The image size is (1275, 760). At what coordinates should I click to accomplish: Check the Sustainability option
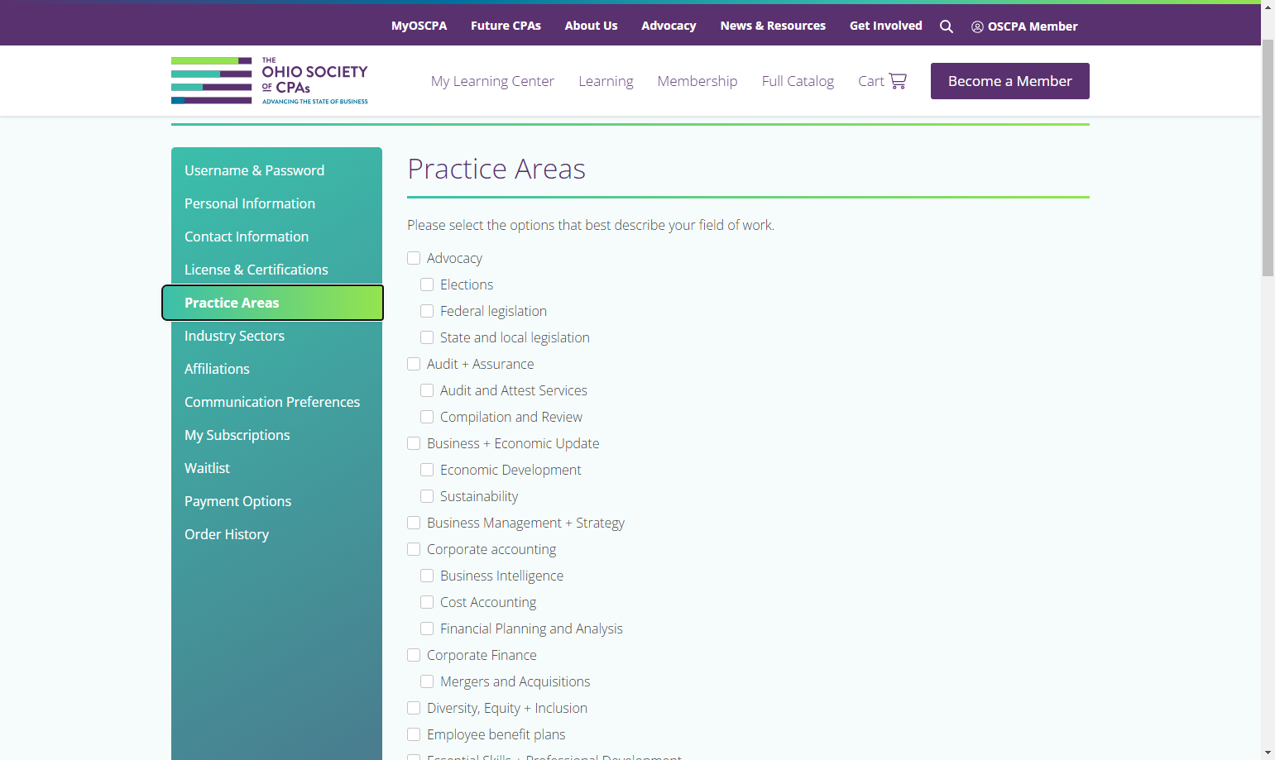427,496
